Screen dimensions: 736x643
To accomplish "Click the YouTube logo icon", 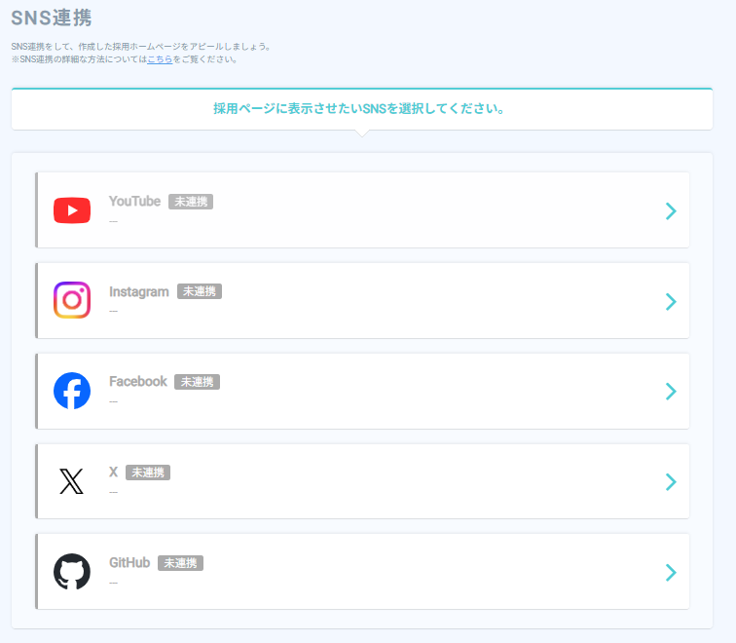I will tap(72, 210).
